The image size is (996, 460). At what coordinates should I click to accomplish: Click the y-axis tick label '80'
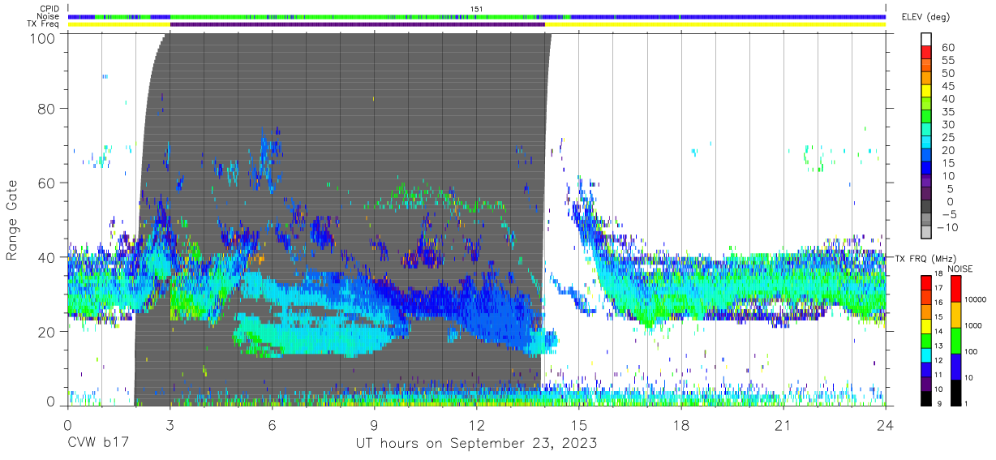[48, 109]
